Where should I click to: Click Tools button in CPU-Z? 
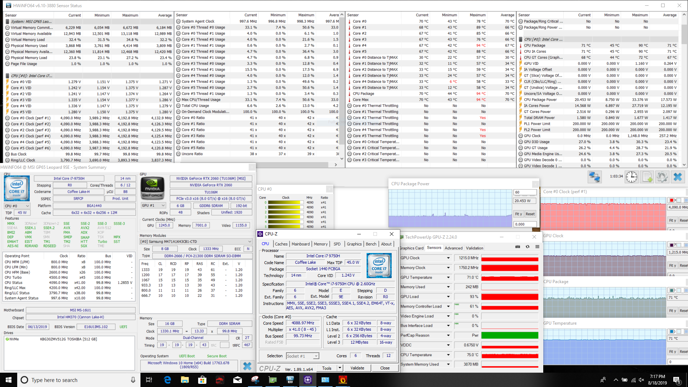(x=326, y=368)
